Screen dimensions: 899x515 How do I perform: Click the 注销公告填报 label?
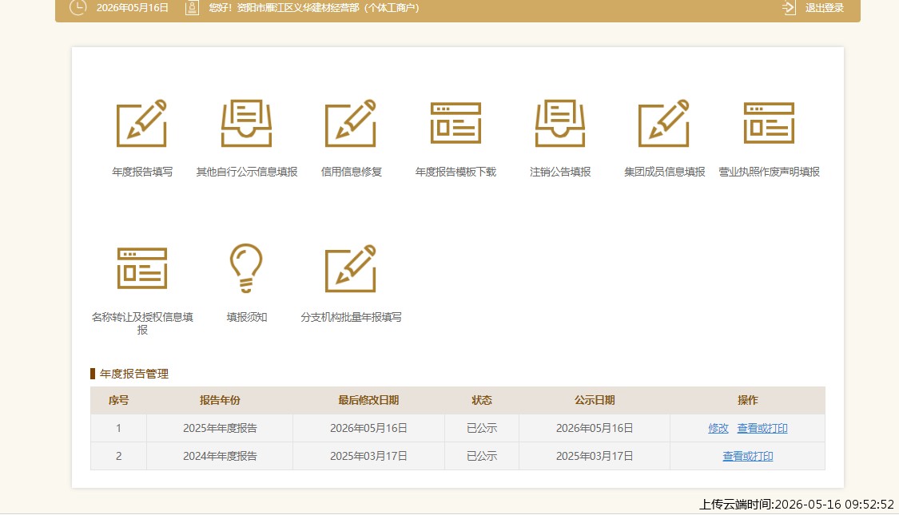pyautogui.click(x=560, y=172)
